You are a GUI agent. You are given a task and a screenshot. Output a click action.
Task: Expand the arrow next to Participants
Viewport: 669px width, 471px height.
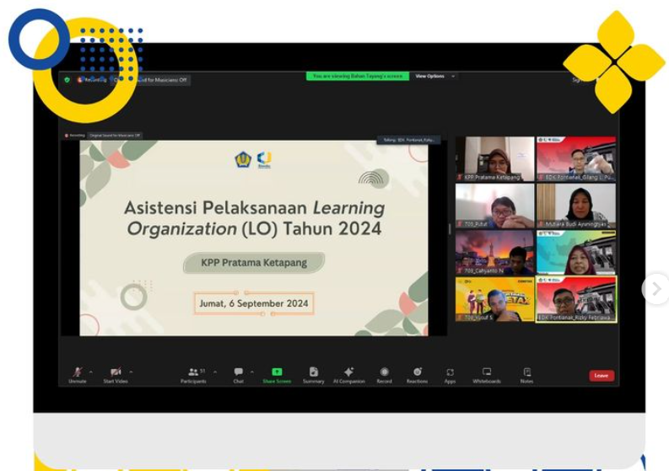pos(215,372)
